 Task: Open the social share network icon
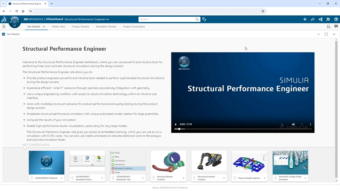[x=321, y=19]
